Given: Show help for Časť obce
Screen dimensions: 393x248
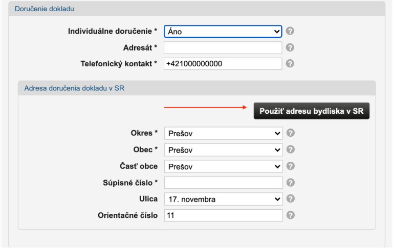Looking at the screenshot, I should point(291,166).
